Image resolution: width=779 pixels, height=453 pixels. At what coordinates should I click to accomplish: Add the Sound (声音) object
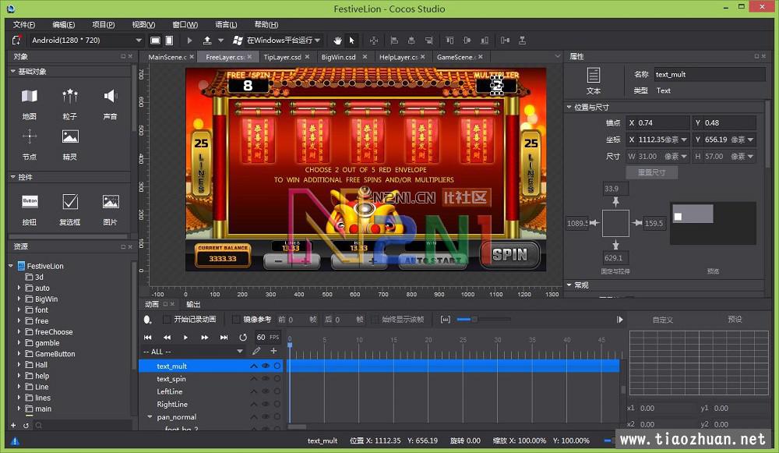pos(111,104)
